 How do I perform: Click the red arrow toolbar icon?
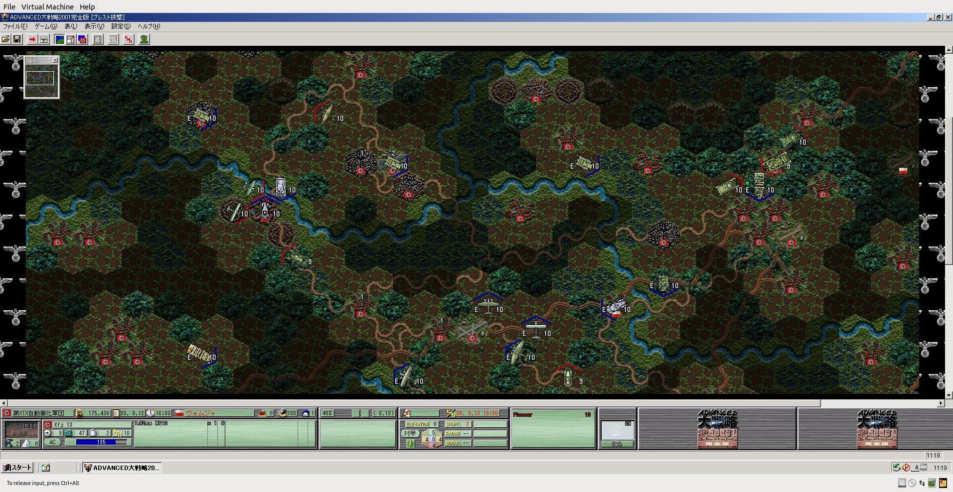coord(32,39)
